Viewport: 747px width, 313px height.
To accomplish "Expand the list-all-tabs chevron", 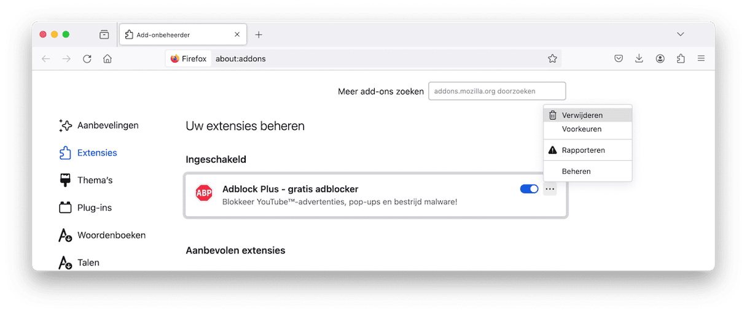I will point(680,34).
